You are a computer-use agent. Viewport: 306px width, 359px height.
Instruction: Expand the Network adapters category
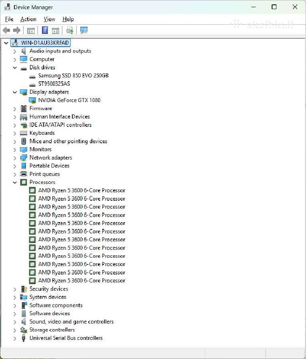pos(15,158)
